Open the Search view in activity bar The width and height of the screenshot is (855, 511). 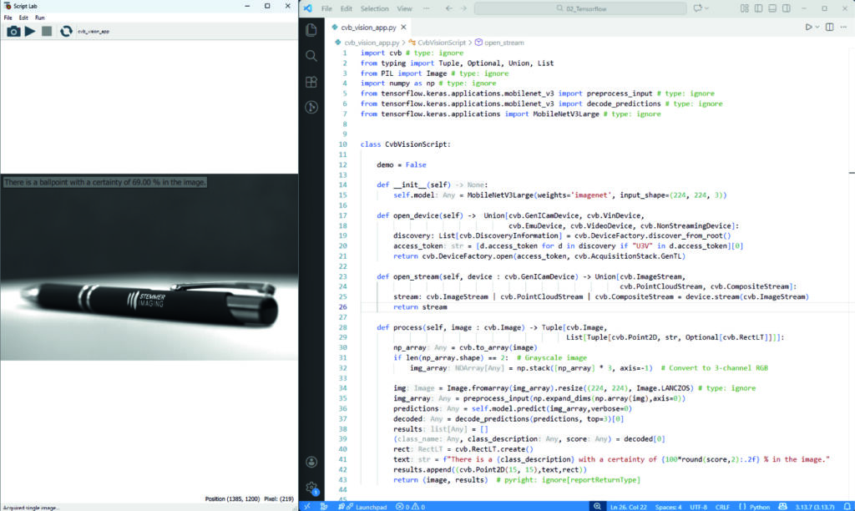coord(311,56)
